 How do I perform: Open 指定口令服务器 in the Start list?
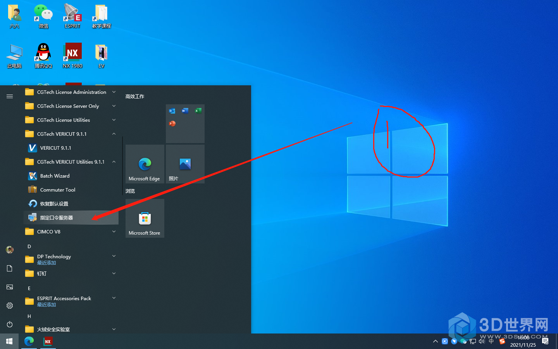point(71,218)
